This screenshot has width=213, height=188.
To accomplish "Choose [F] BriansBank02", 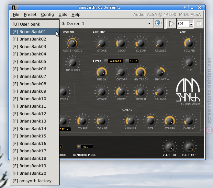I will click(x=35, y=39).
